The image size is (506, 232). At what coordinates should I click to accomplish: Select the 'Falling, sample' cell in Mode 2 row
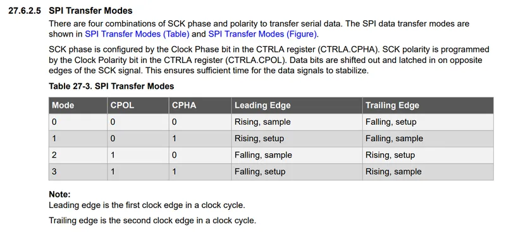(x=297, y=155)
